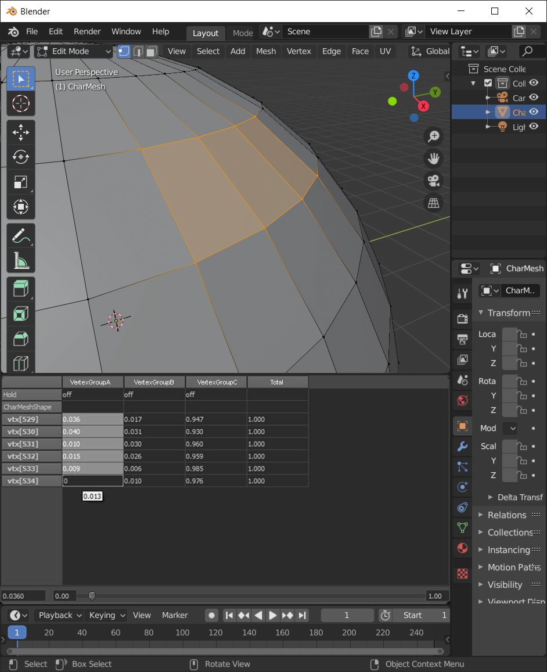547x672 pixels.
Task: Enable vertex select mode
Action: pos(124,52)
